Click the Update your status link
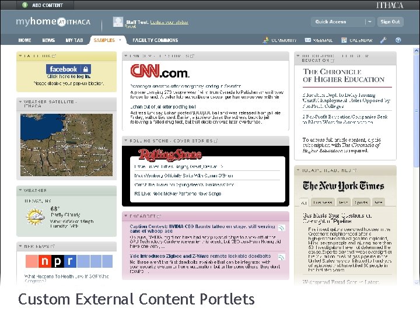This screenshot has height=315, width=420. (x=169, y=22)
